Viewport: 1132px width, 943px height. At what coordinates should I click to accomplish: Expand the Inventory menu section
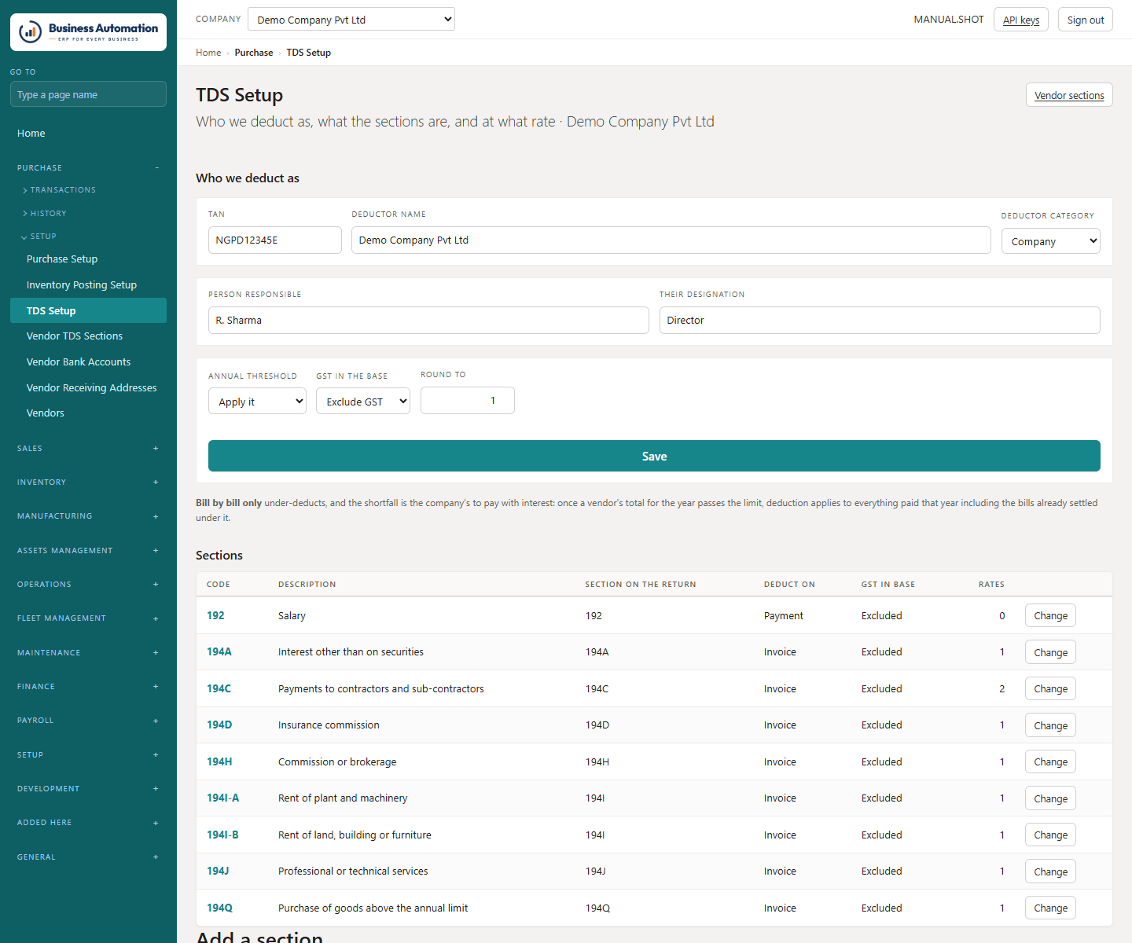(88, 483)
